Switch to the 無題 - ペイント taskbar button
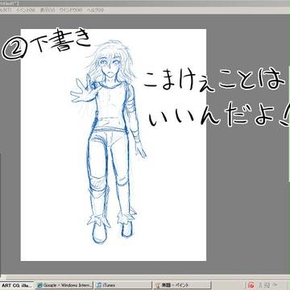 pyautogui.click(x=181, y=285)
